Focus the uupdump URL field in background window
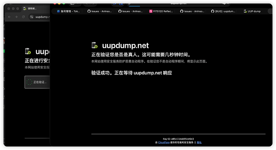 pyautogui.click(x=42, y=17)
